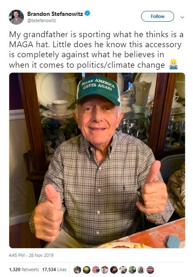Expand the tweet options chevron
The height and width of the screenshot is (277, 193).
coord(182,17)
